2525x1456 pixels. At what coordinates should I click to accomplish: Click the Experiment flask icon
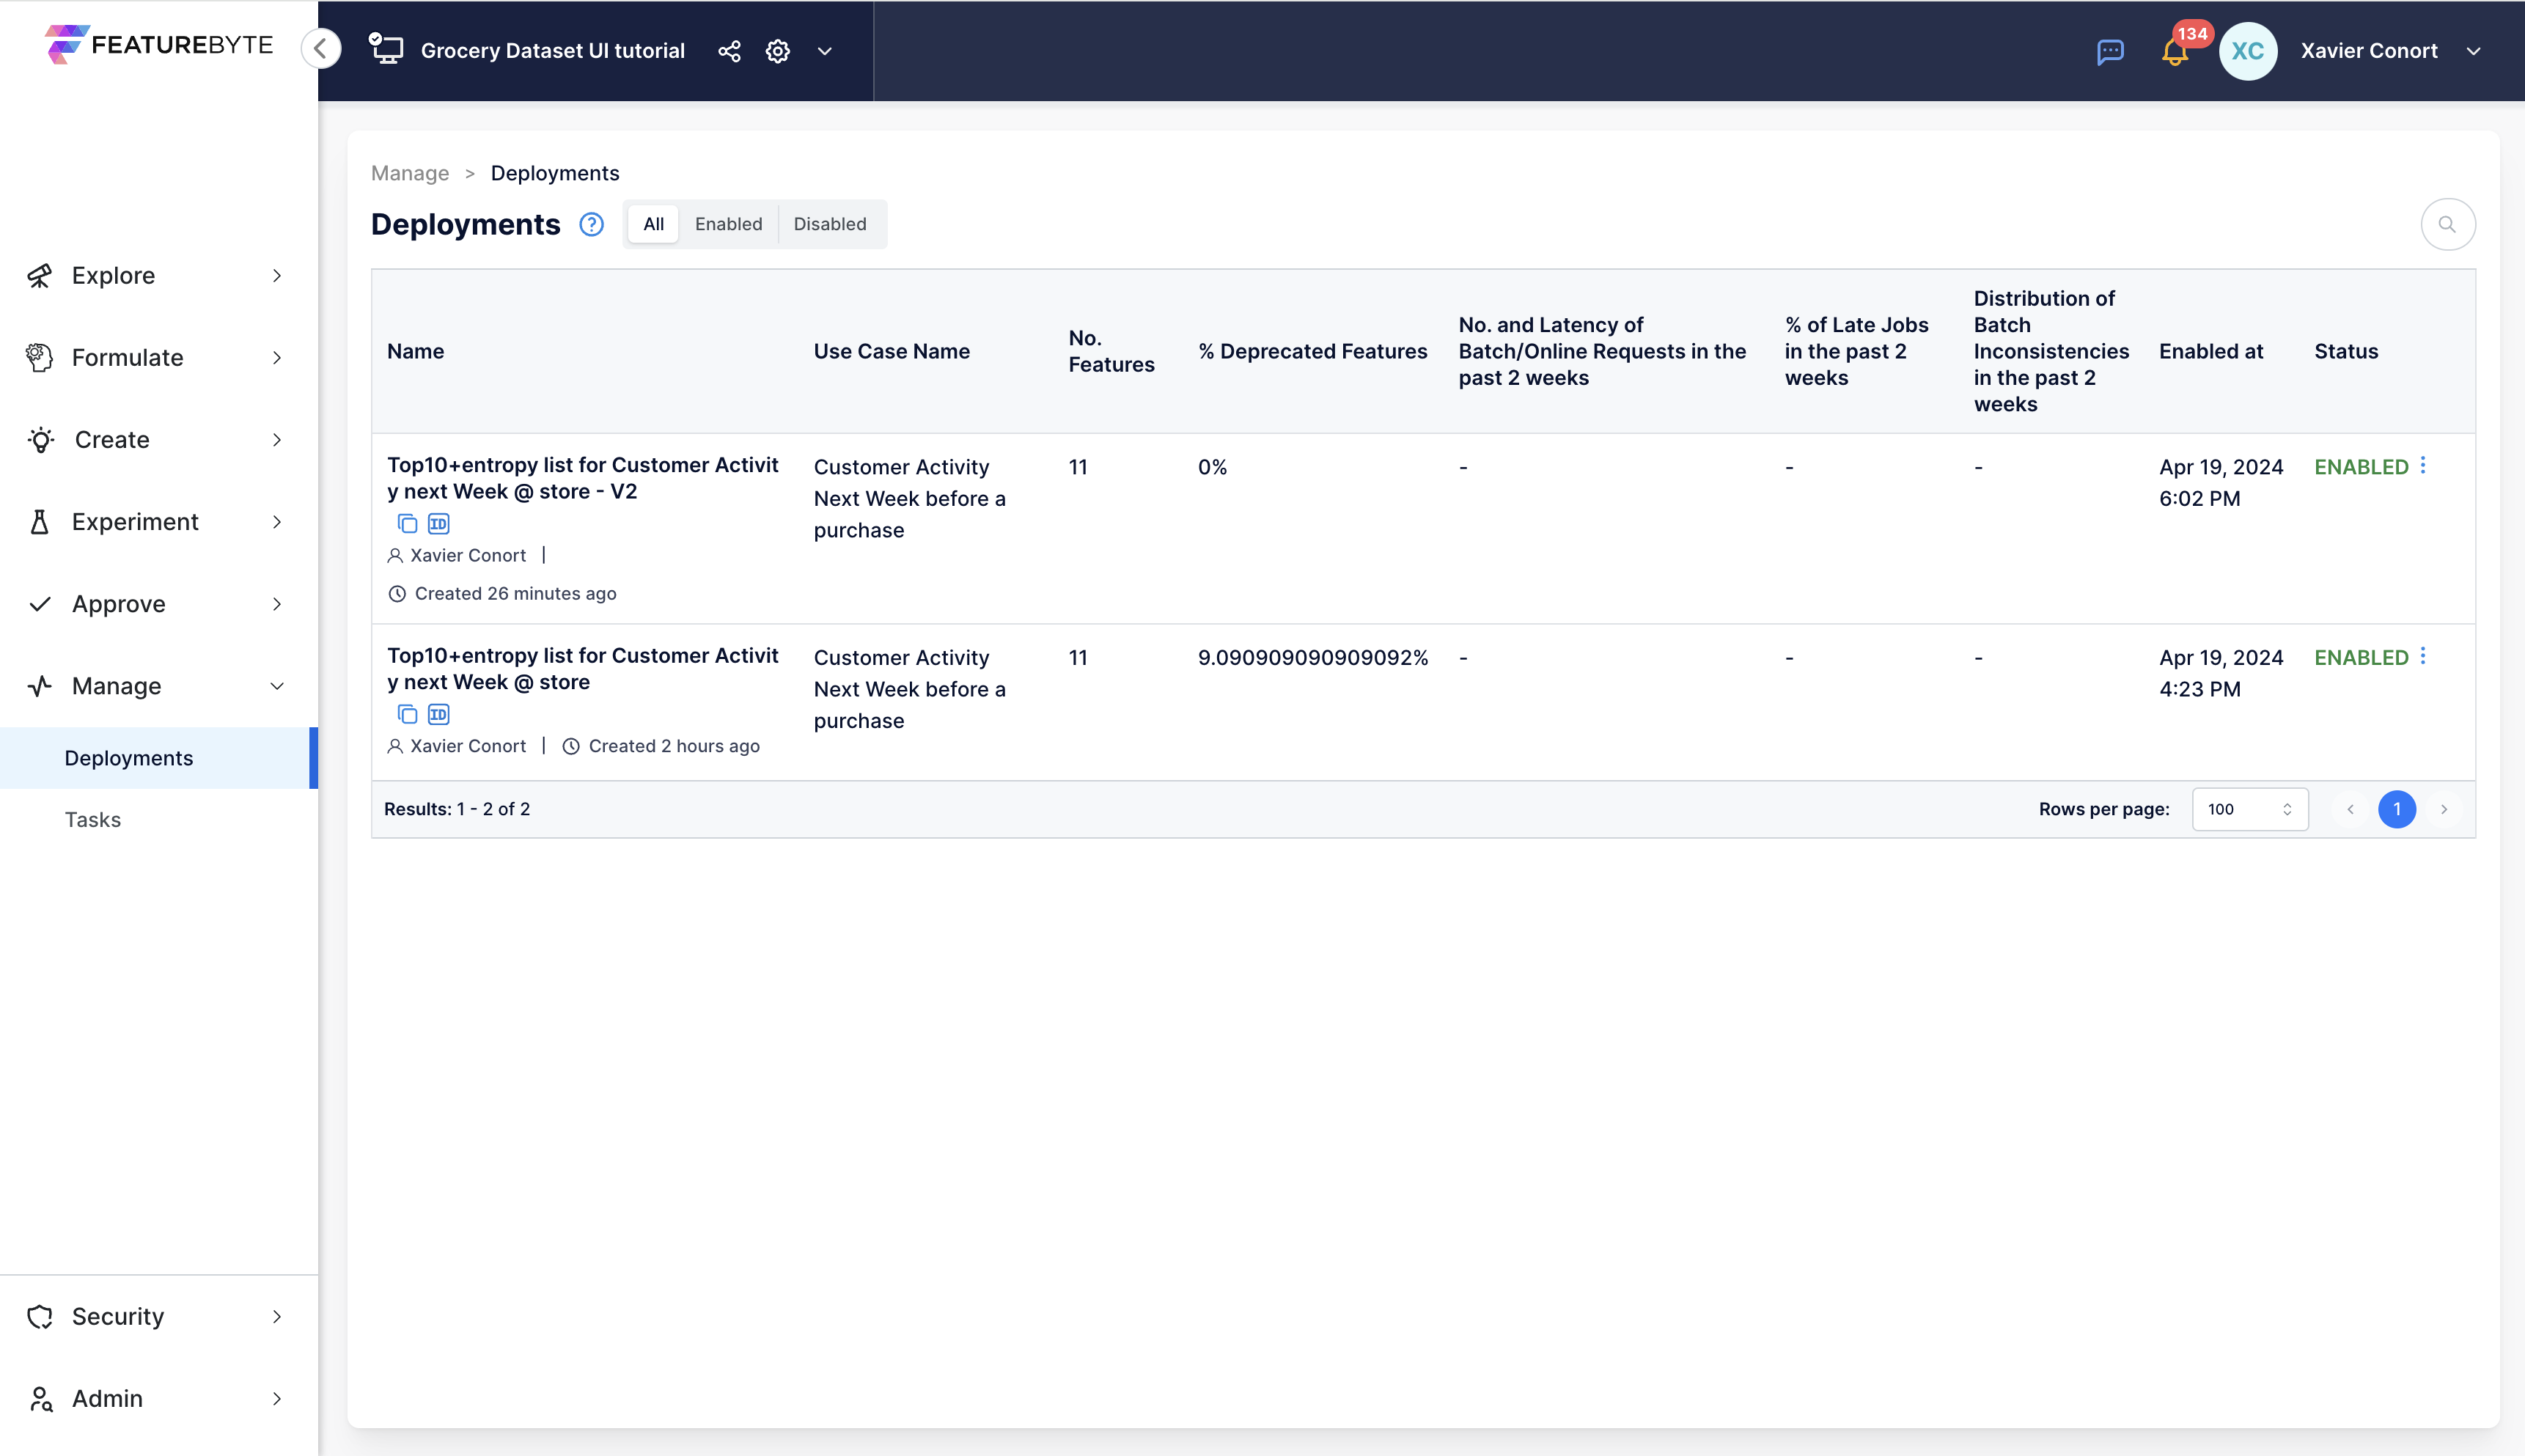tap(39, 521)
